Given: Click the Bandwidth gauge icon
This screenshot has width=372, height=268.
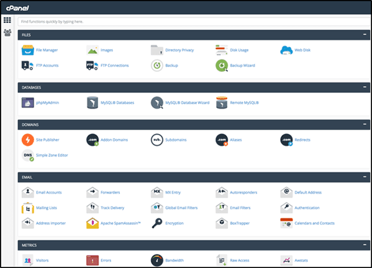Looking at the screenshot, I should (157, 260).
